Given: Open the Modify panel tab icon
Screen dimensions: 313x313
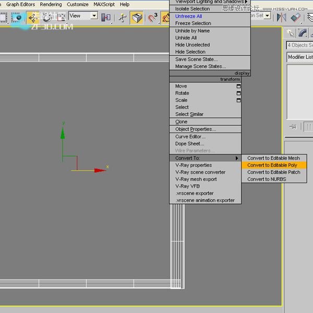Looking at the screenshot, I should tap(303, 33).
